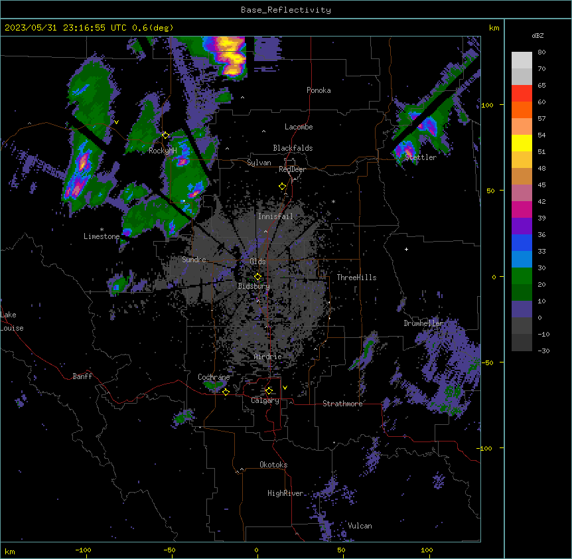The height and width of the screenshot is (559, 572).
Task: Click the RedDeer city label
Action: pyautogui.click(x=292, y=169)
